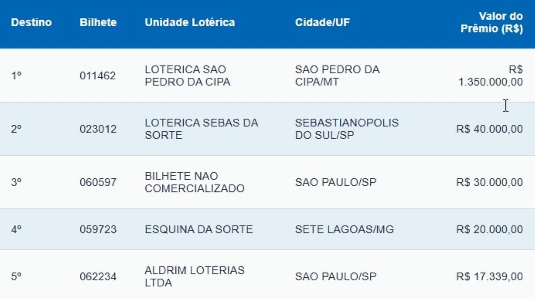Click the Destino column header
Viewport: 535px width, 299px height.
click(31, 23)
